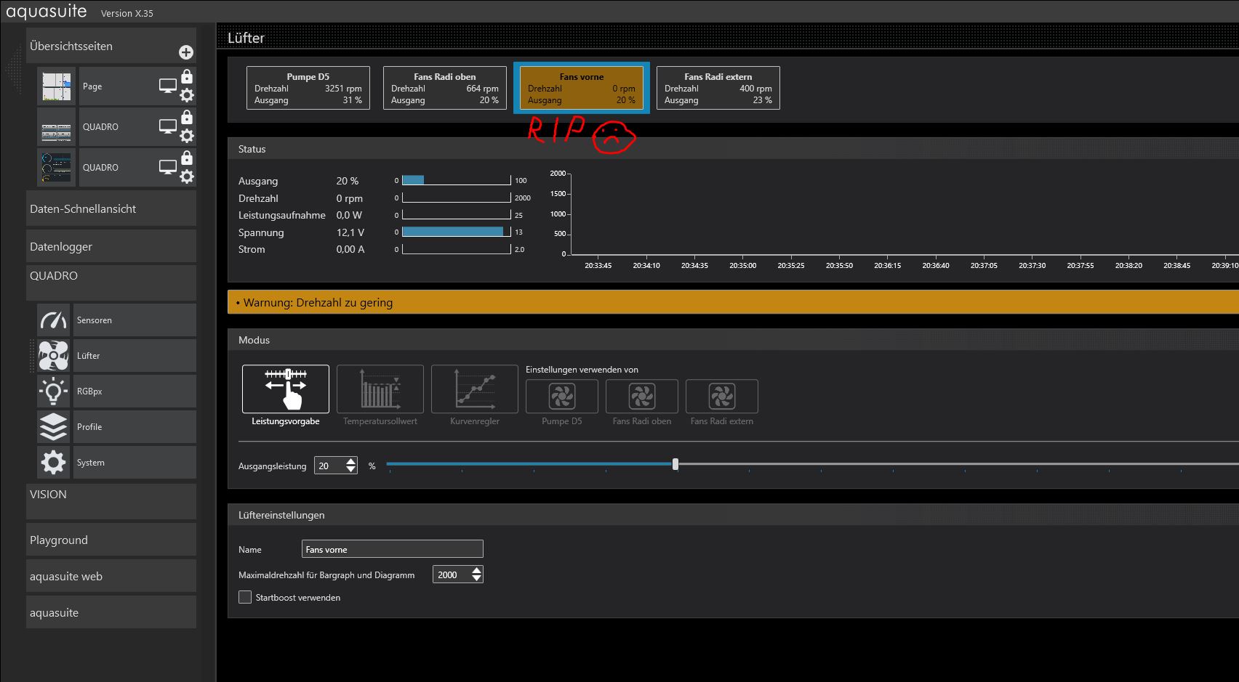The width and height of the screenshot is (1239, 682).
Task: Click the Ausgangsleistung slider handle
Action: [x=675, y=464]
